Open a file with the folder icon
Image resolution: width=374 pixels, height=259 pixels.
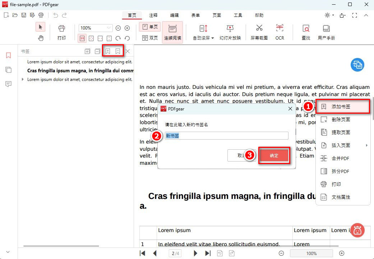pyautogui.click(x=15, y=15)
